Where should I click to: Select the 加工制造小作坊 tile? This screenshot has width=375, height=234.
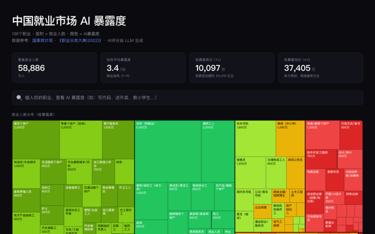coord(103,171)
